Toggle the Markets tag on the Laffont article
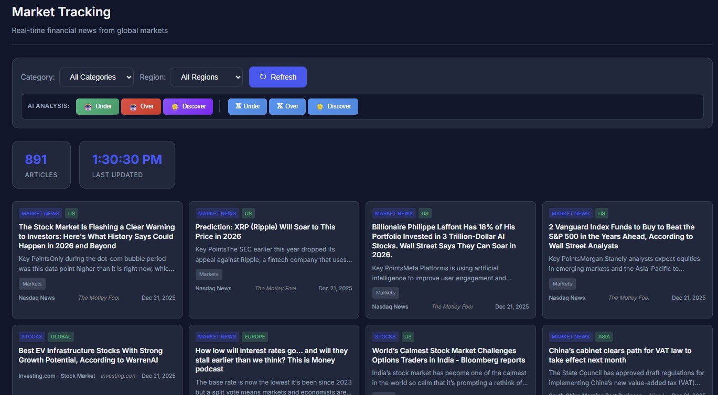 tap(385, 292)
